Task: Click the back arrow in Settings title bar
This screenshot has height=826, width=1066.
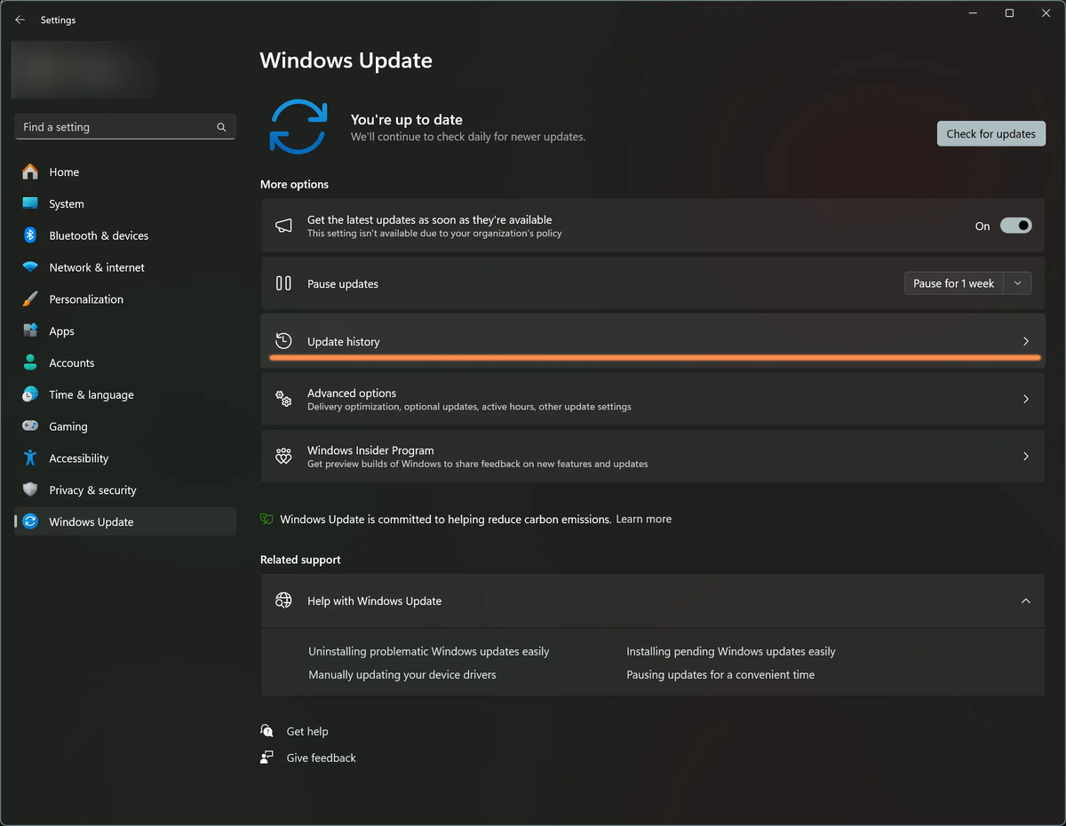Action: pos(20,20)
